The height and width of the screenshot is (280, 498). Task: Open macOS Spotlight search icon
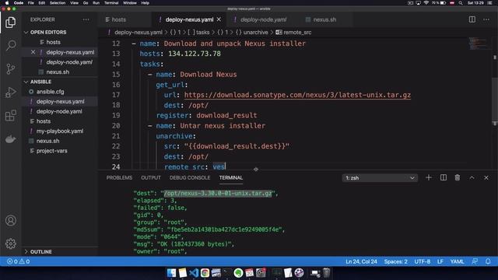click(x=461, y=3)
